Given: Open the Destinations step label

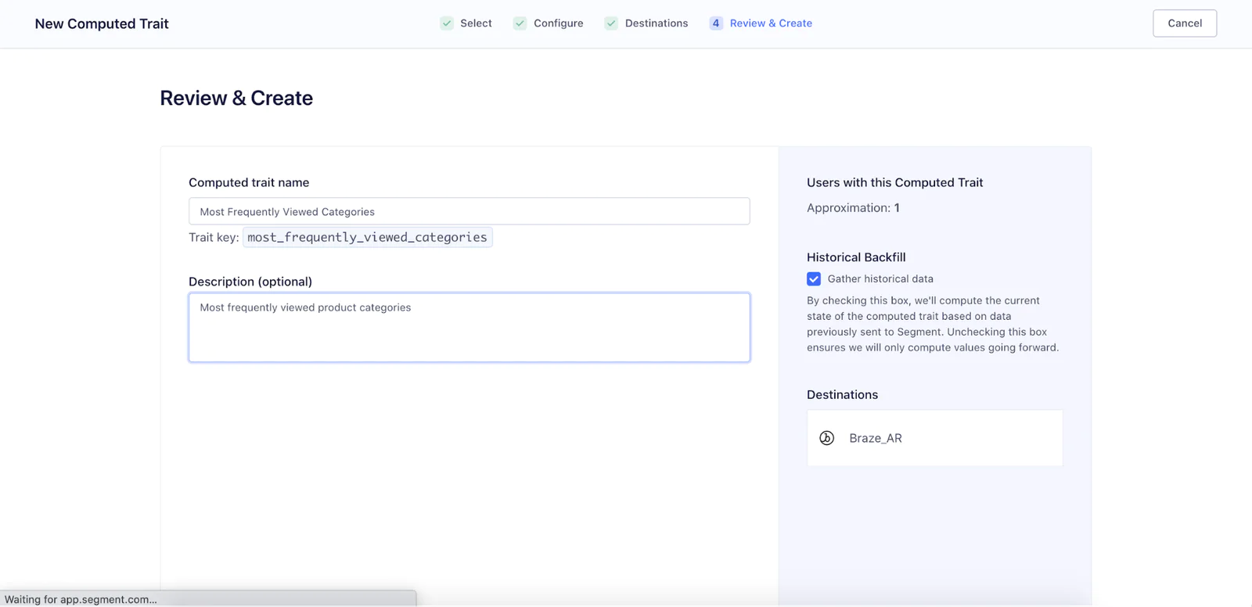Looking at the screenshot, I should pos(656,23).
